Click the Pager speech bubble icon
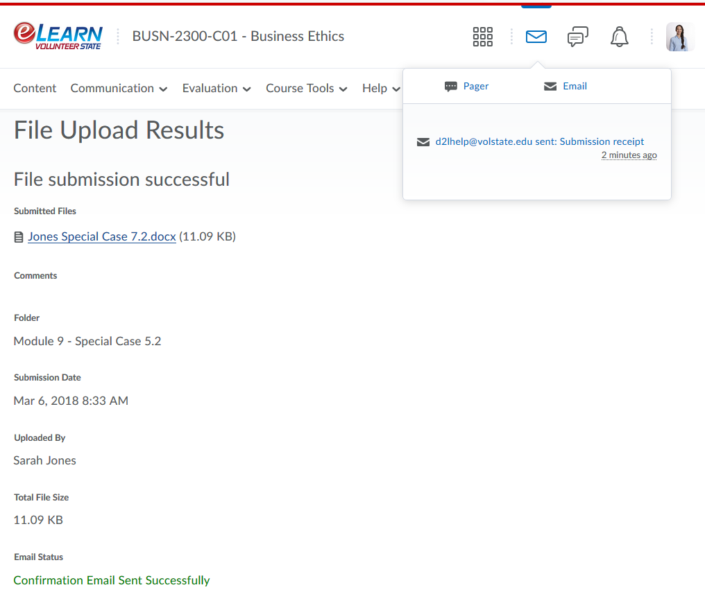705x601 pixels. pyautogui.click(x=451, y=87)
